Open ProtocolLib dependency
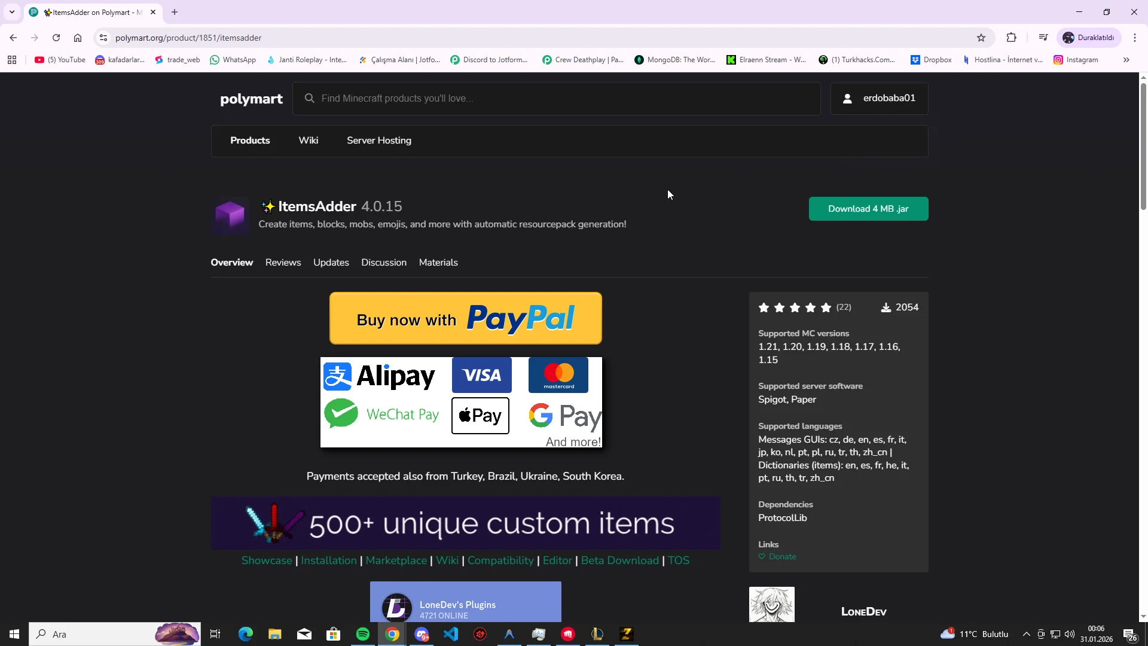Screen dimensions: 1148x646 [782, 518]
